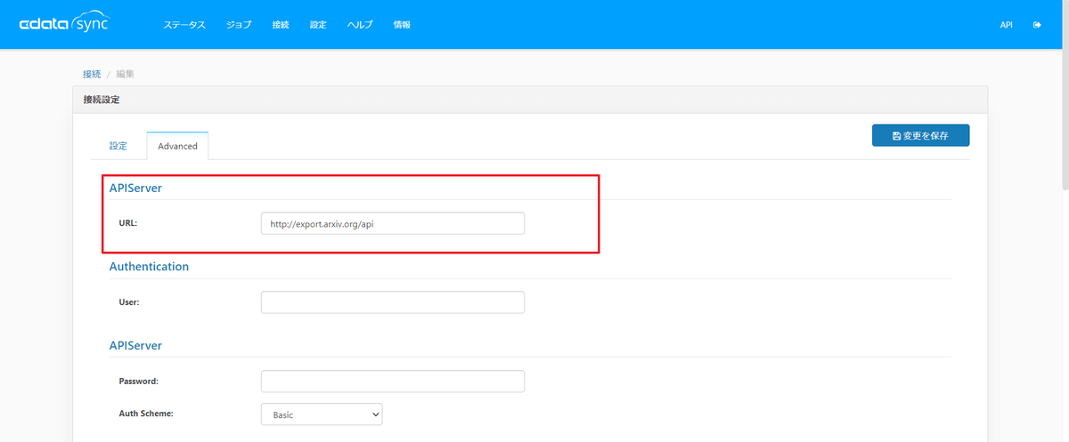Click the User input field

[393, 302]
